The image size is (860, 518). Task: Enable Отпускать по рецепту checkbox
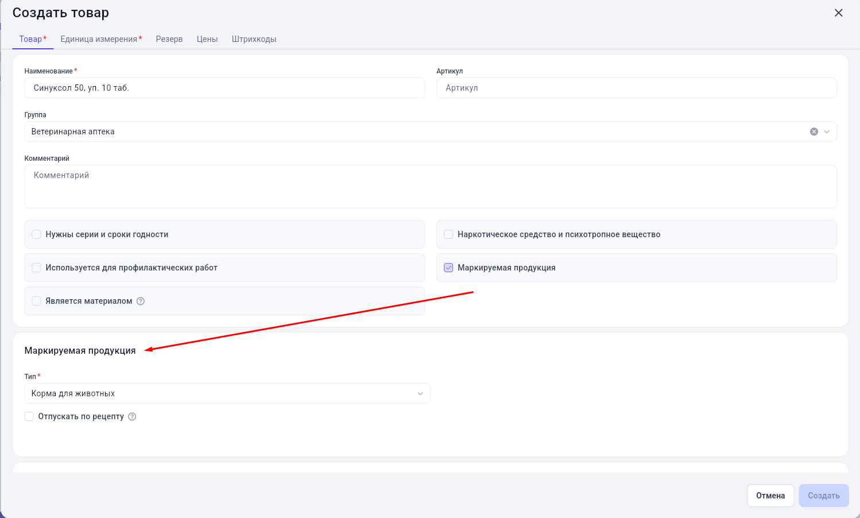[x=29, y=416]
